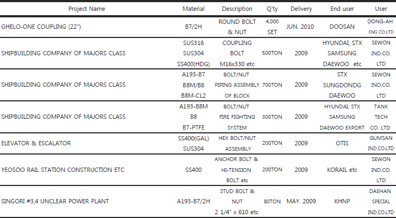The width and height of the screenshot is (396, 218).
Task: Select the 700TON quantity cell
Action: coord(272,85)
